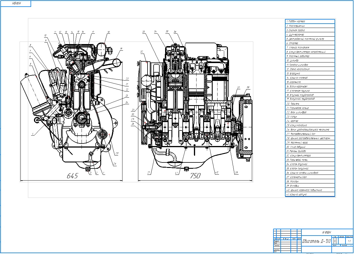
Task: Select "28. Крышка распределительных шестерён" entry
Action: coord(310,138)
